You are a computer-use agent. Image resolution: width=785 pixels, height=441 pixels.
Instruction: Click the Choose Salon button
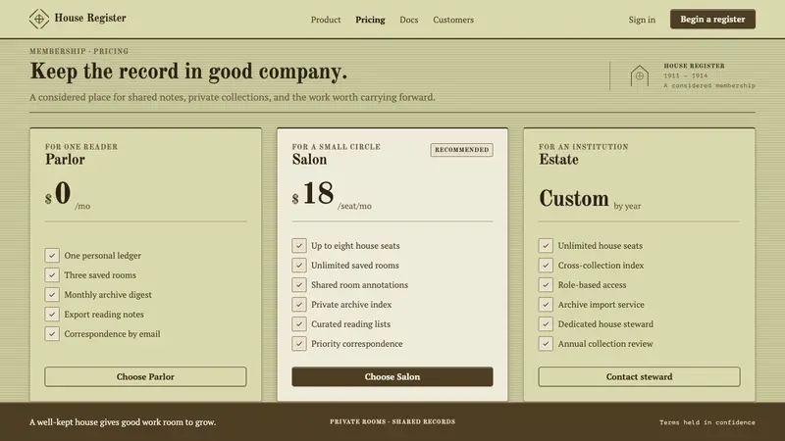click(392, 376)
